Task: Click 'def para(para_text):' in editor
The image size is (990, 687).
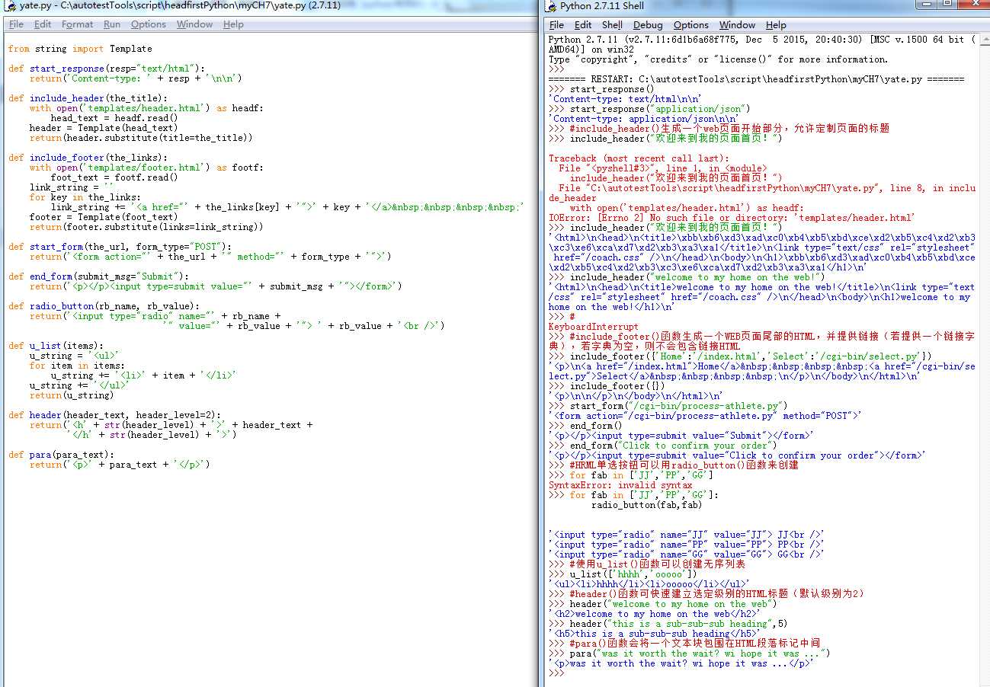Action: point(61,455)
